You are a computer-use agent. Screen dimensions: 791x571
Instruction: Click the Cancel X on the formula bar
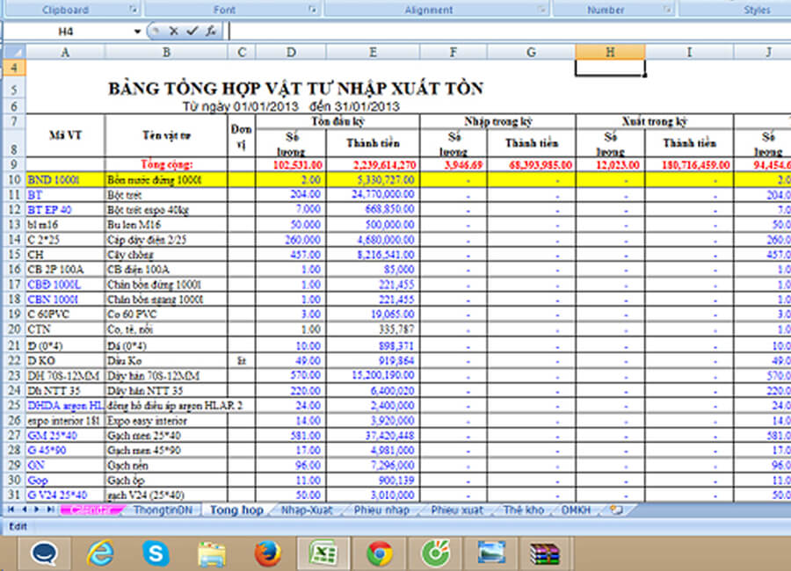pyautogui.click(x=173, y=31)
